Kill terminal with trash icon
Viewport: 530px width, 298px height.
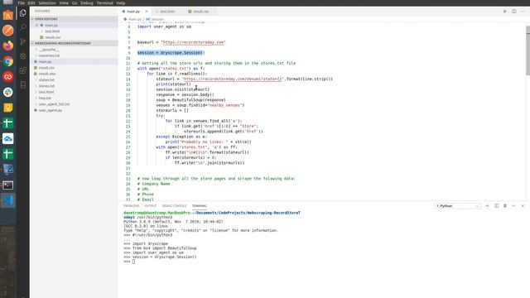click(x=505, y=206)
